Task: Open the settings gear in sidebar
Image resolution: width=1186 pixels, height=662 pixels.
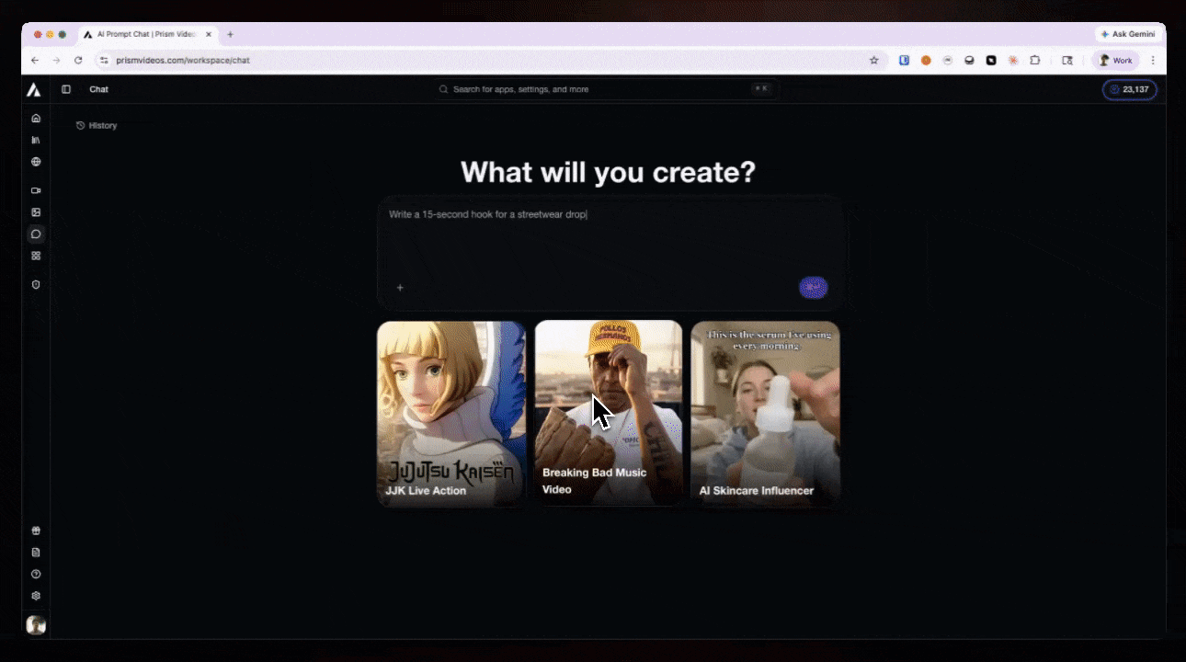Action: pos(36,596)
